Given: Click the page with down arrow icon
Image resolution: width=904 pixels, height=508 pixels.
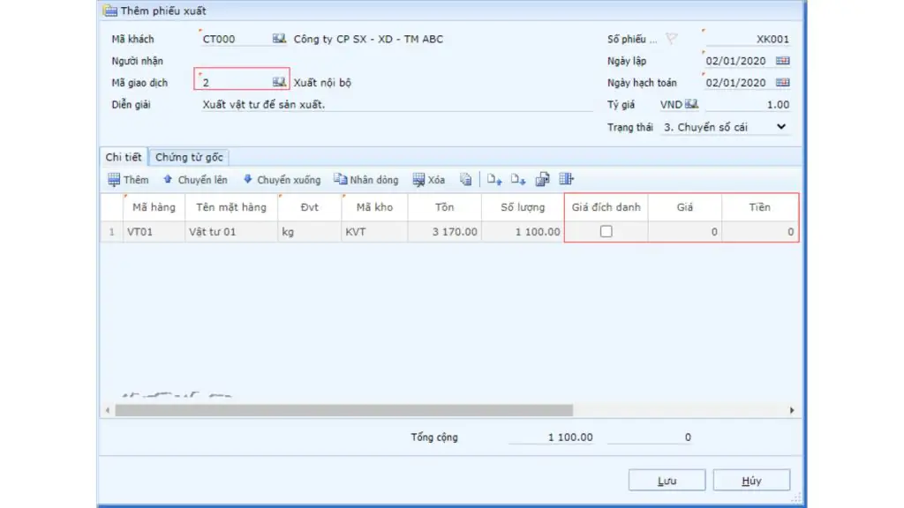Looking at the screenshot, I should (x=517, y=180).
